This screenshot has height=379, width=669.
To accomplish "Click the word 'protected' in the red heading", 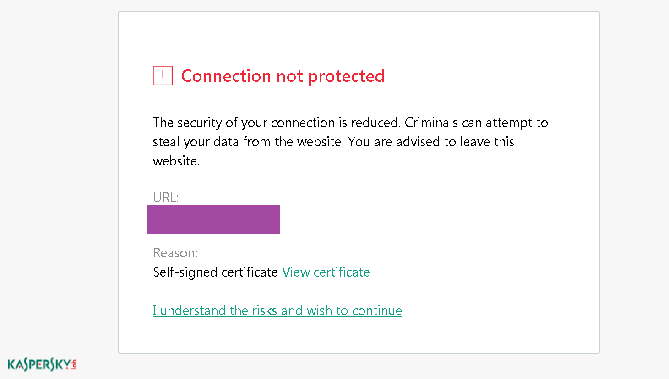I will (x=346, y=76).
